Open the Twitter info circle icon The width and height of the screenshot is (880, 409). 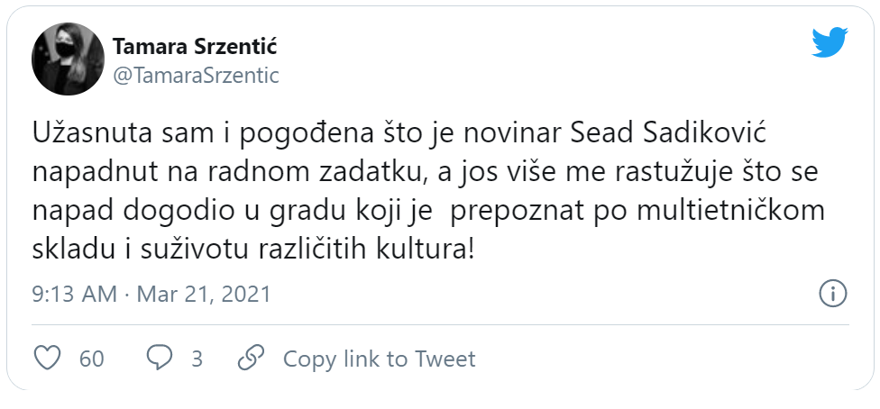pyautogui.click(x=831, y=293)
